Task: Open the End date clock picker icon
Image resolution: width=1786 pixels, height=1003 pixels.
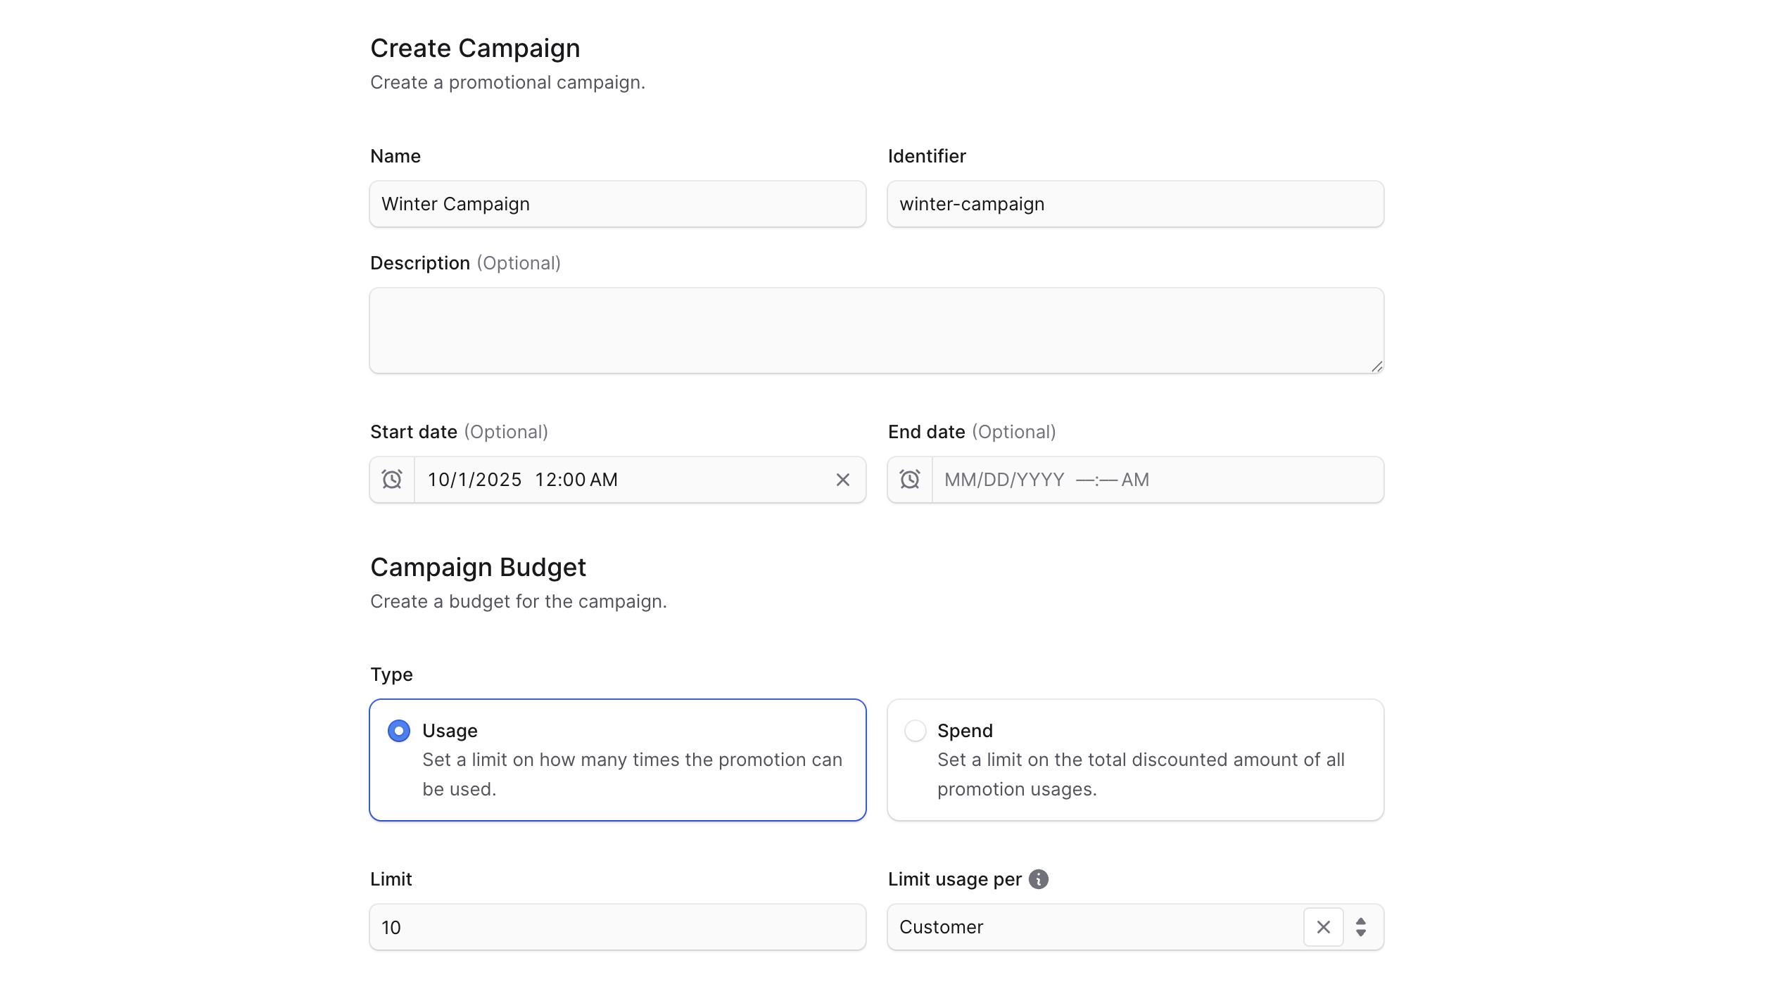Action: coord(909,479)
